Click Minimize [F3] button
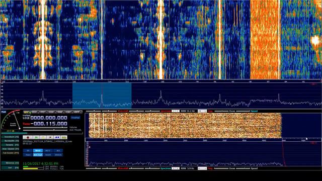Image resolution: width=322 pixels, height=181 pixels. pyautogui.click(x=10, y=163)
